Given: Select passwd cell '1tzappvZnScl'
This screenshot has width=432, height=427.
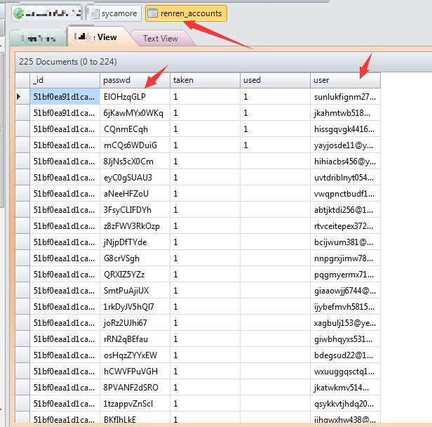Looking at the screenshot, I should tap(135, 404).
